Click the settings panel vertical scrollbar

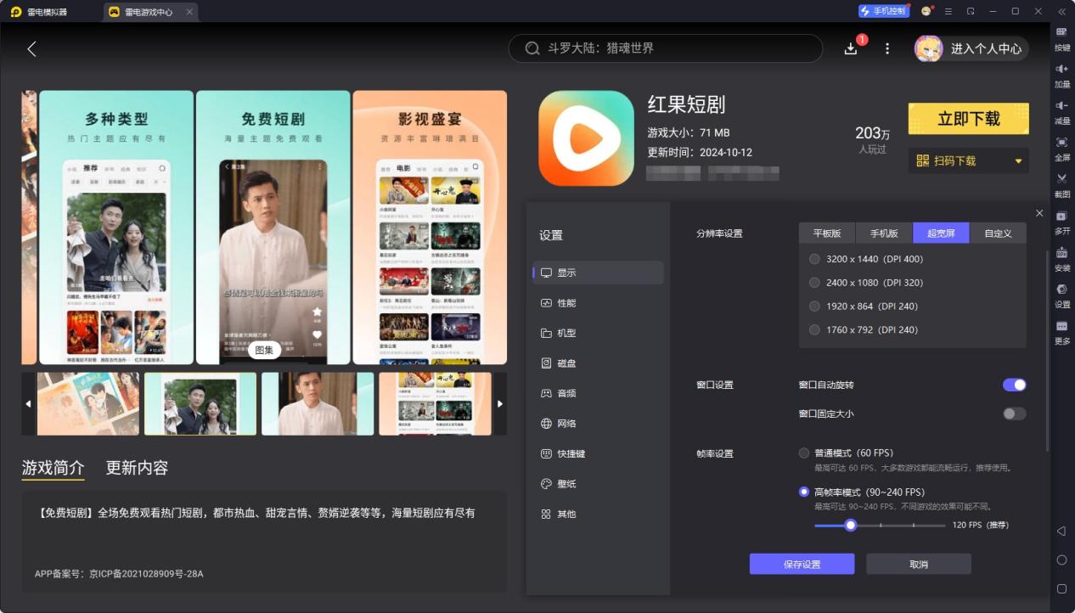(x=1047, y=351)
